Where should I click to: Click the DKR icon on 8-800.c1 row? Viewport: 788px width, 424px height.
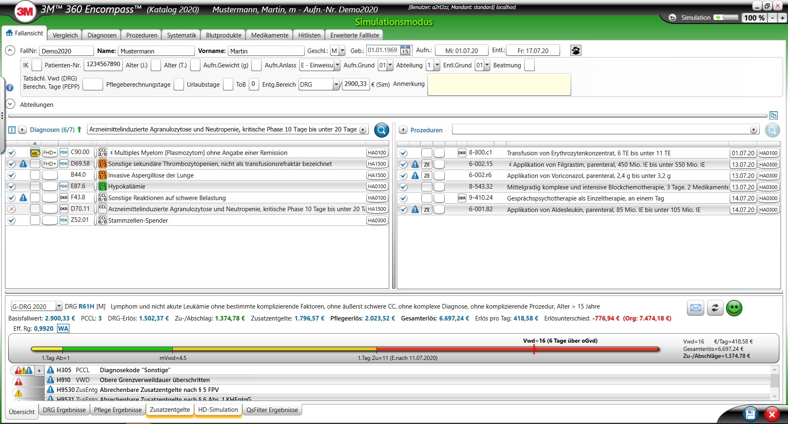[462, 153]
